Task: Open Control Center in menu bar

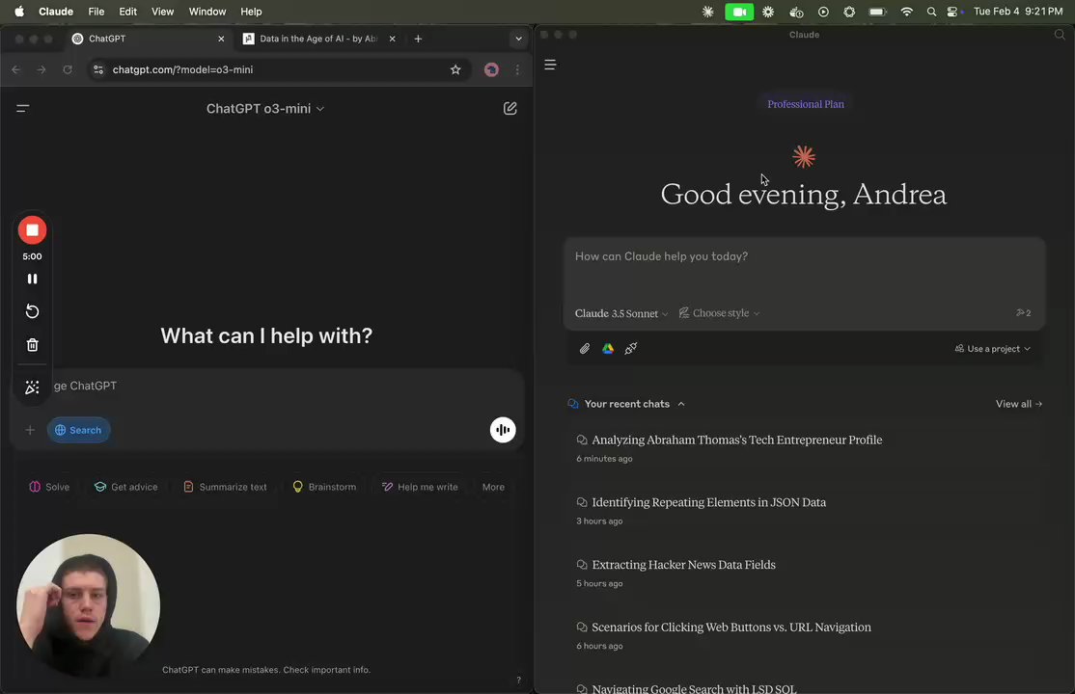Action: click(x=952, y=12)
